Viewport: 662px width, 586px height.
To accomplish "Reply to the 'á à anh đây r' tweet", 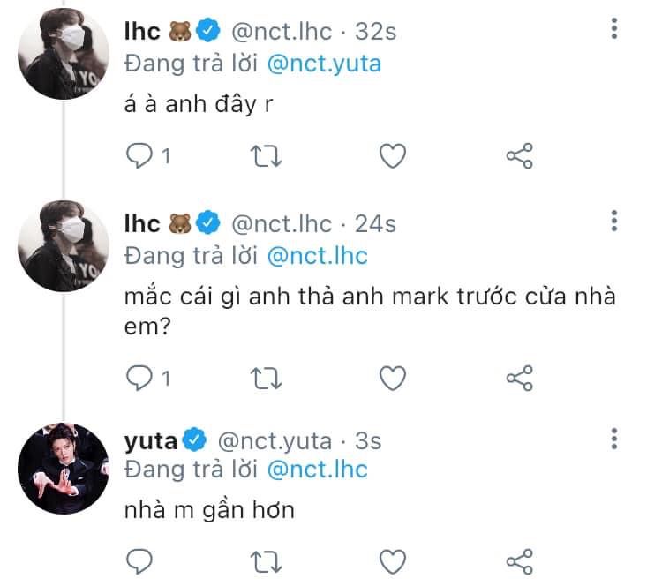I will [139, 156].
